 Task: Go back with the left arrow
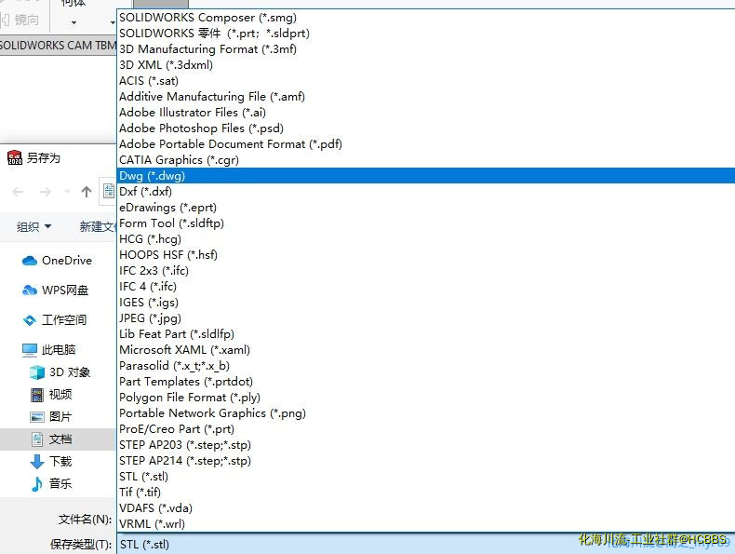[x=19, y=192]
